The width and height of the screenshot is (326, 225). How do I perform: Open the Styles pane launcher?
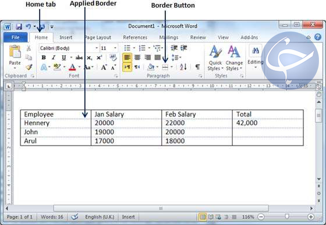point(242,76)
